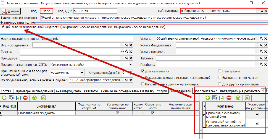Image resolution: width=268 pixels, height=139 pixels.
Task: Toggle the Для назначения checkbox
Action: click(143, 71)
